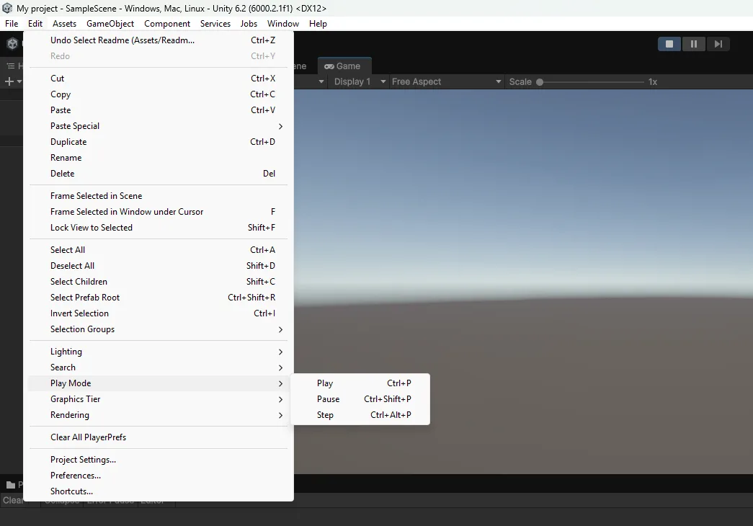This screenshot has width=753, height=526.
Task: Click the Step frame button
Action: [718, 44]
